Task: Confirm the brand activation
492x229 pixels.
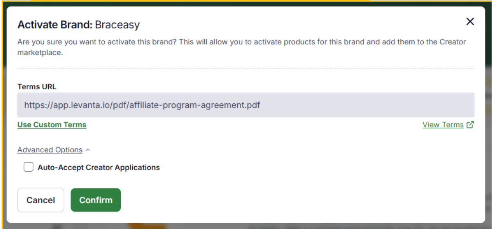Action: [x=96, y=200]
